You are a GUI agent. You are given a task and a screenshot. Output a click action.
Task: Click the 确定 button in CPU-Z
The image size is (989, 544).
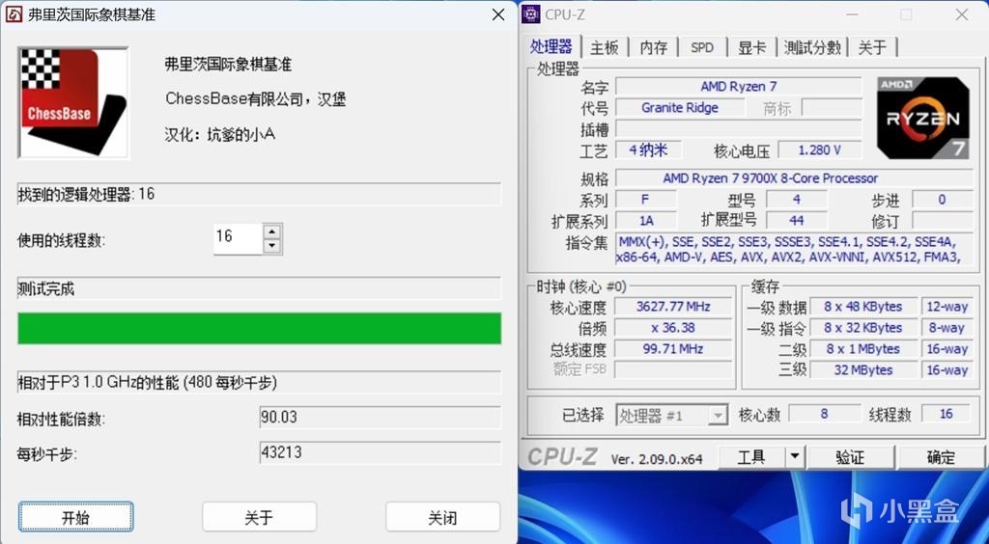pos(941,456)
